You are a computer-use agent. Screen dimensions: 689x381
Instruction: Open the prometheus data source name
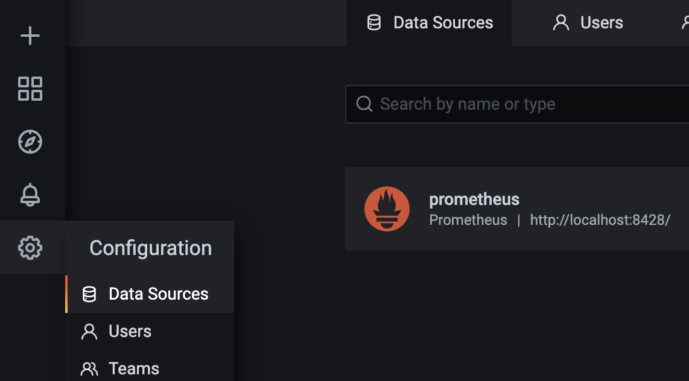click(474, 200)
